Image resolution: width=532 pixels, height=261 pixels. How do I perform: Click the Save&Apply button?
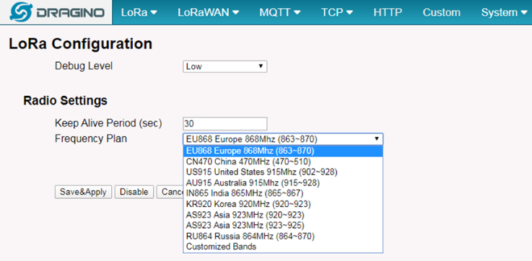83,192
